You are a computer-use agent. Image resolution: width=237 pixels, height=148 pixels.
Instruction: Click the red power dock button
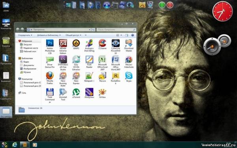click(170, 5)
